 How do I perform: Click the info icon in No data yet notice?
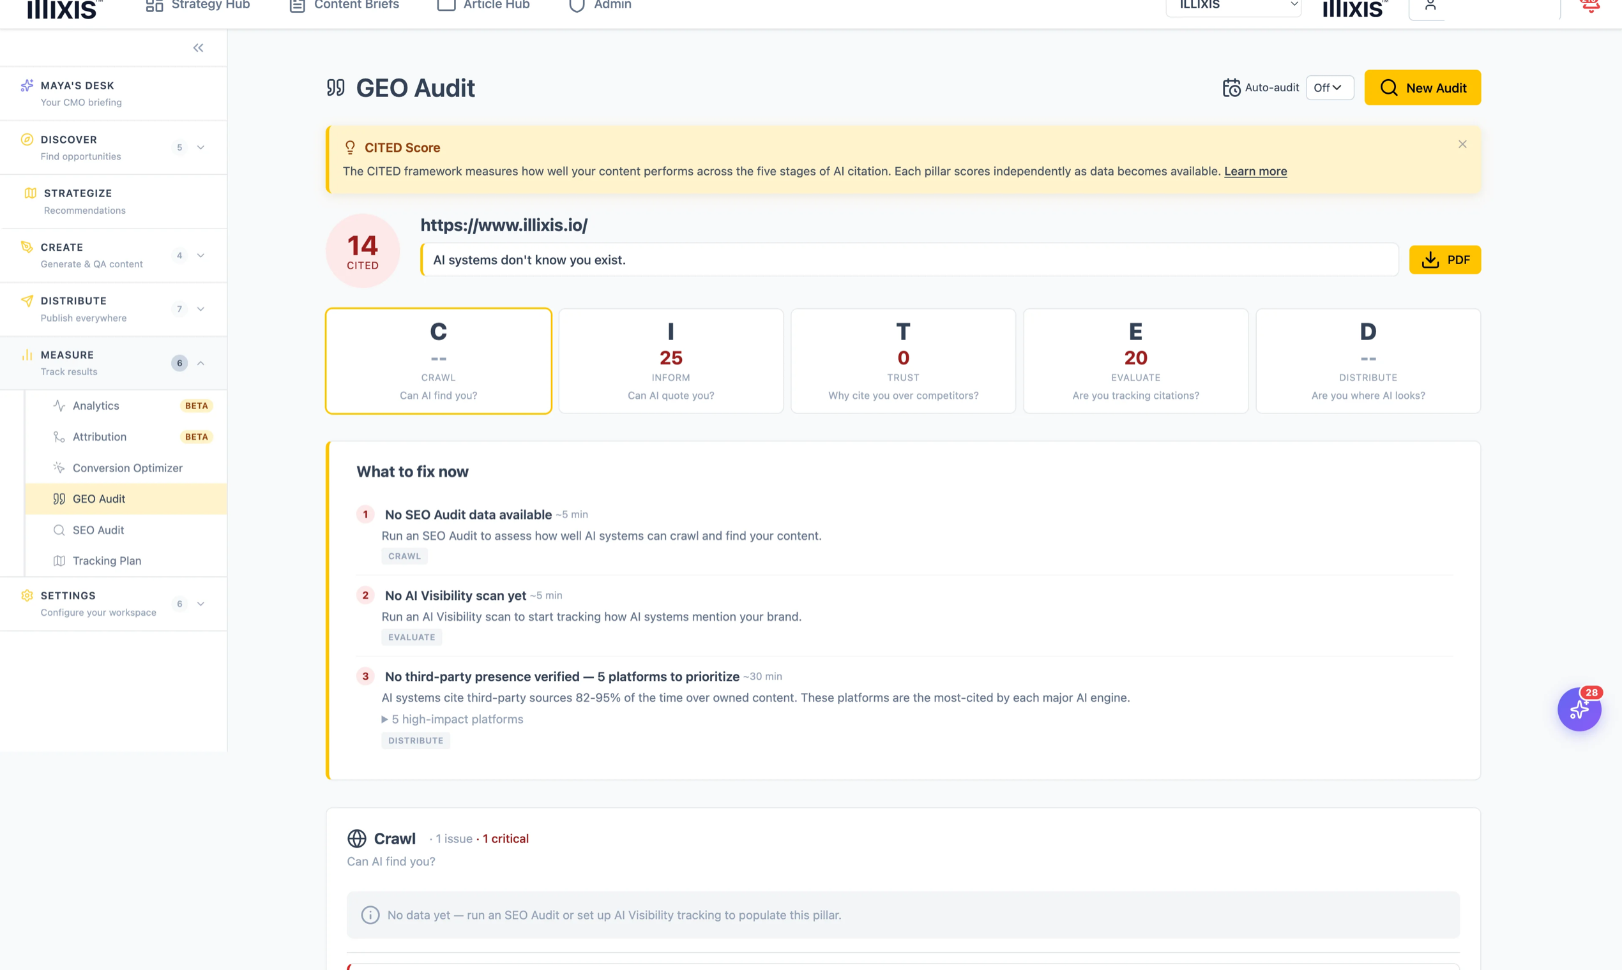370,915
